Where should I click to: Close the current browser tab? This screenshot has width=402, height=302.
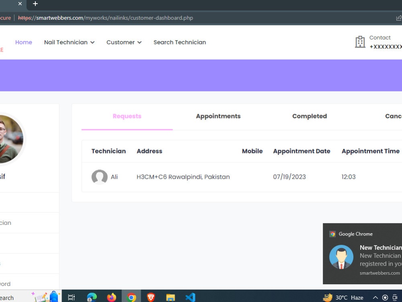pyautogui.click(x=20, y=4)
